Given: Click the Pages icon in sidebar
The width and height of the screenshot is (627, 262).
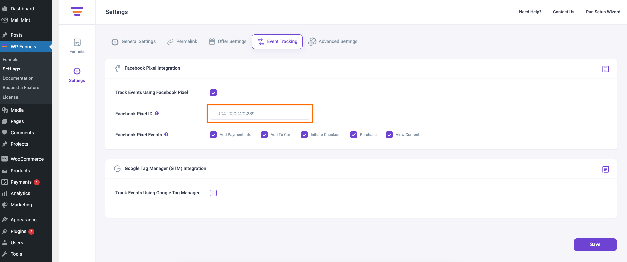Looking at the screenshot, I should pos(5,121).
